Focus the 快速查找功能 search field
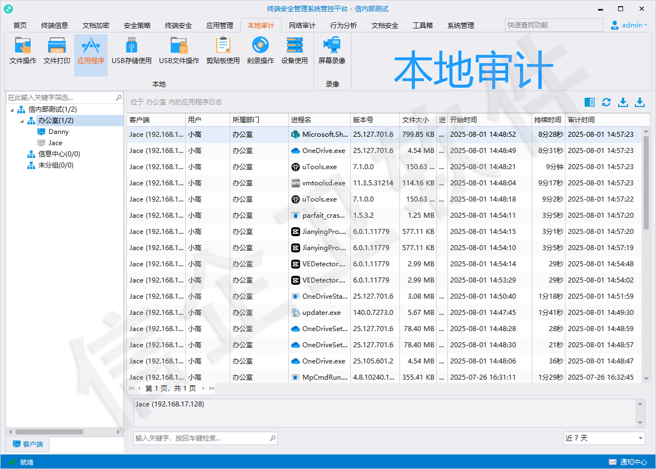Viewport: 656px width, 469px height. coord(554,25)
